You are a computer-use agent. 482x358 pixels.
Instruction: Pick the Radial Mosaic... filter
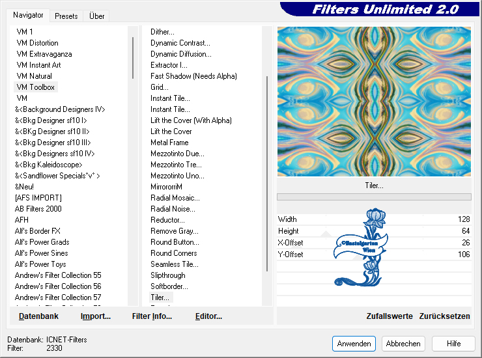[175, 198]
